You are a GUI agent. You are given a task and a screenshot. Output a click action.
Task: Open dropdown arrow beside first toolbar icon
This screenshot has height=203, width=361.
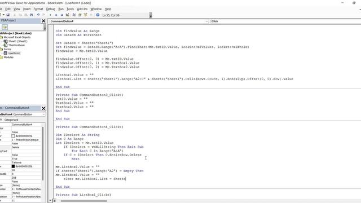3,15
